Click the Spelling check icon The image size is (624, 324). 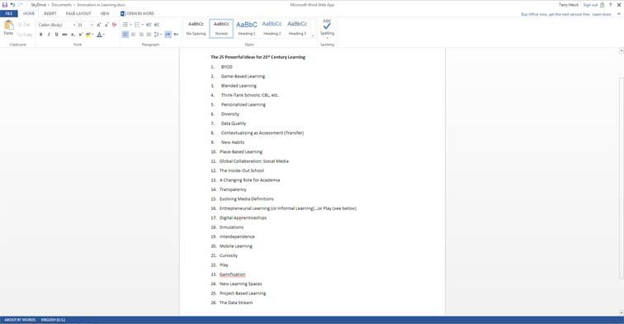click(327, 26)
